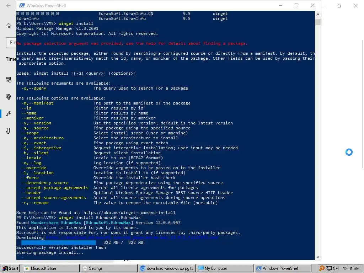Select Windows PowerShell taskbar button

tap(283, 268)
